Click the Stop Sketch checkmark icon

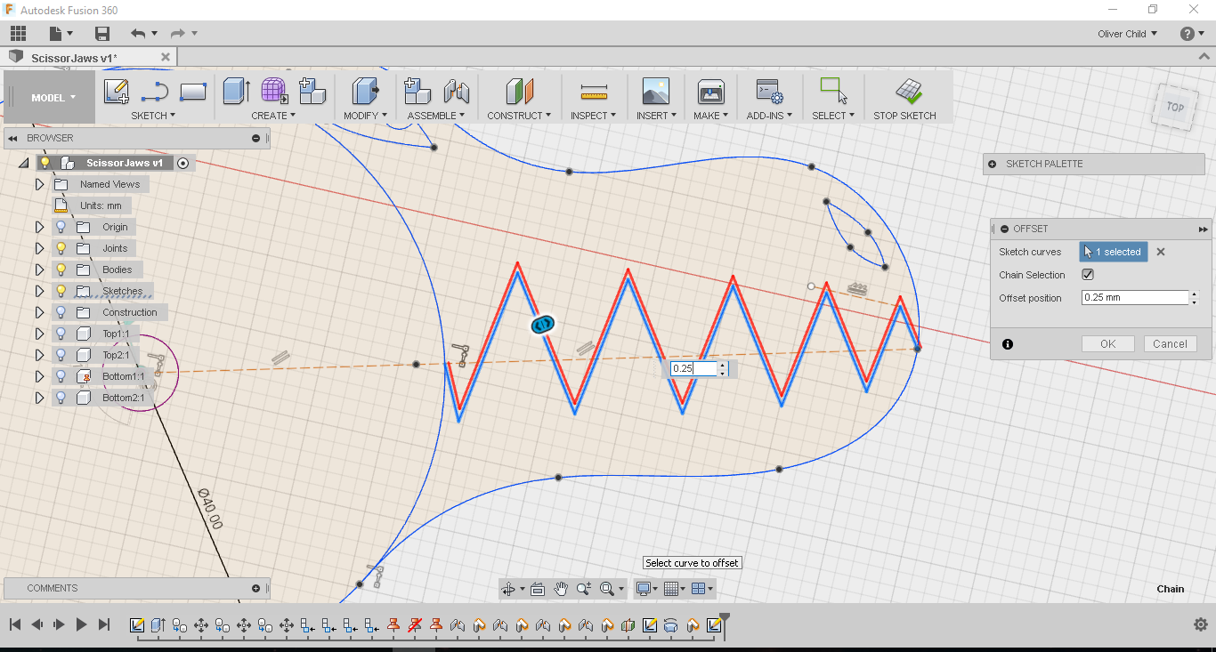908,91
